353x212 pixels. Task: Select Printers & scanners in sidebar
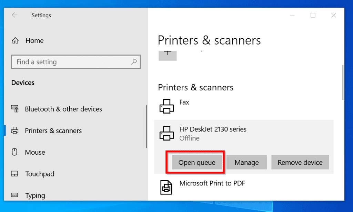coord(53,131)
